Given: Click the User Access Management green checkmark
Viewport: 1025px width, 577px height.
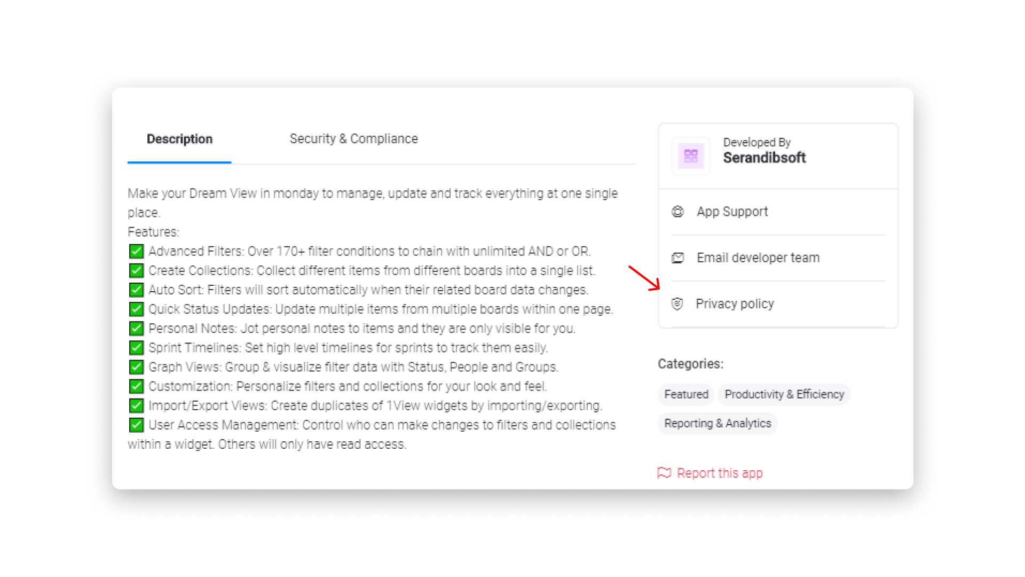Looking at the screenshot, I should pyautogui.click(x=136, y=425).
